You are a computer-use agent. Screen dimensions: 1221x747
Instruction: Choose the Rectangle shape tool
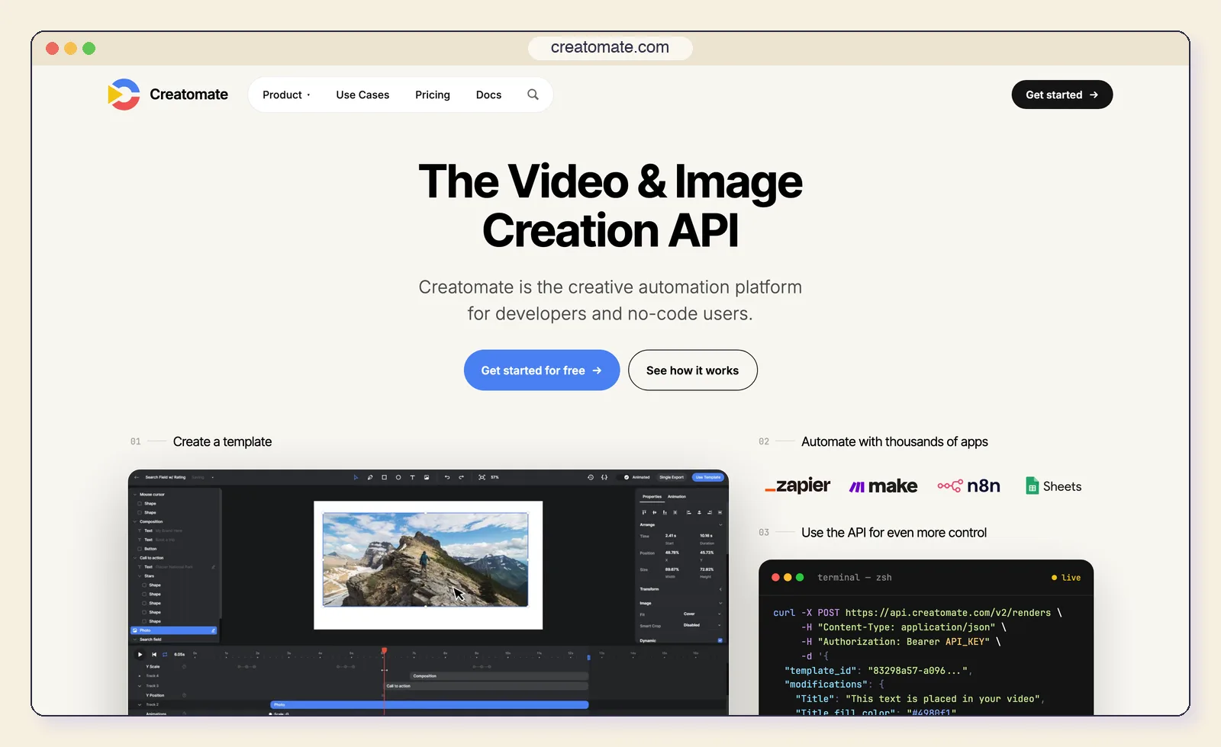(384, 477)
